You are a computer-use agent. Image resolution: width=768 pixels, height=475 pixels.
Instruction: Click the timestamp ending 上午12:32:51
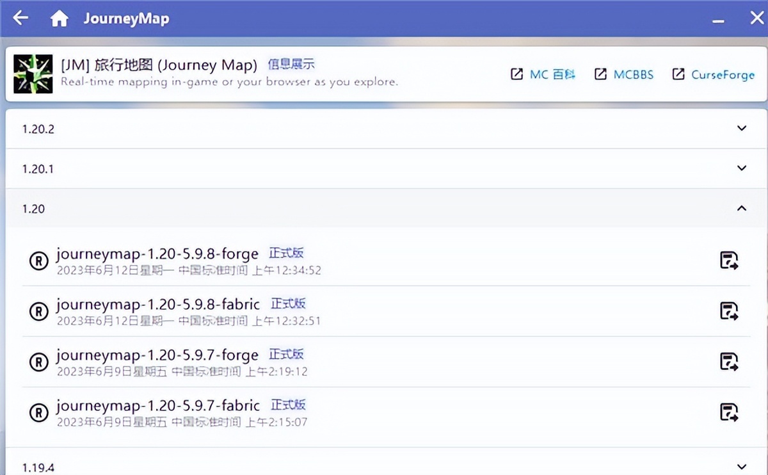[189, 321]
